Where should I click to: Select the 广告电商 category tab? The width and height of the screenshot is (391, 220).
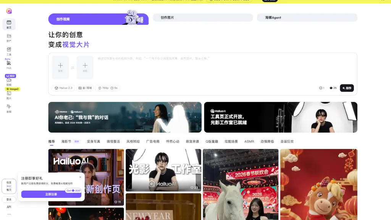[153, 141]
